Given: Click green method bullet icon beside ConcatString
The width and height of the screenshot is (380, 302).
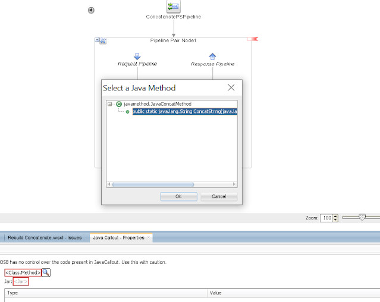Looking at the screenshot, I should coord(127,112).
